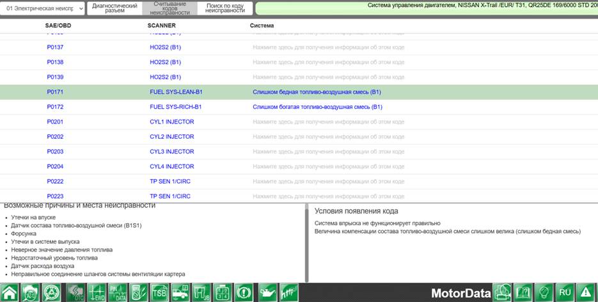The image size is (598, 302).
Task: Select code P0203
Action: point(55,152)
